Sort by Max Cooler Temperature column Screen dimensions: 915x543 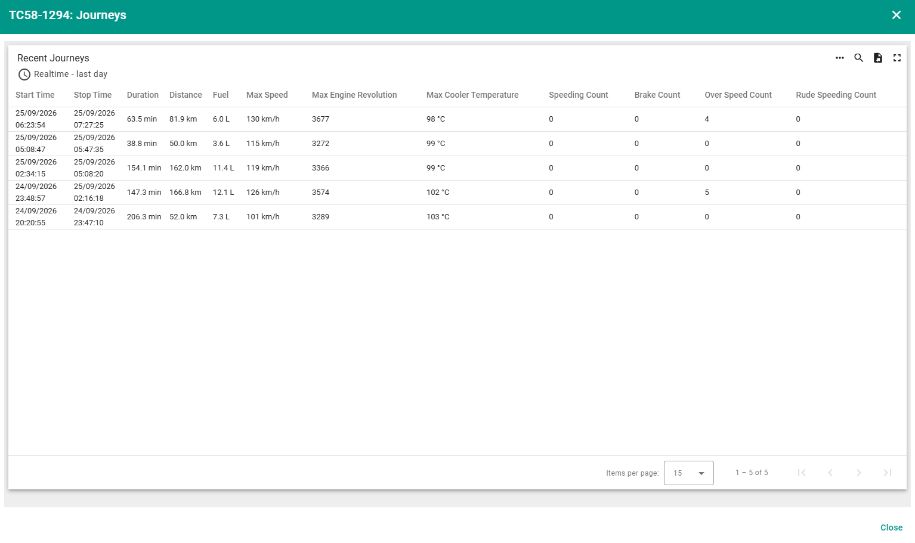[472, 95]
